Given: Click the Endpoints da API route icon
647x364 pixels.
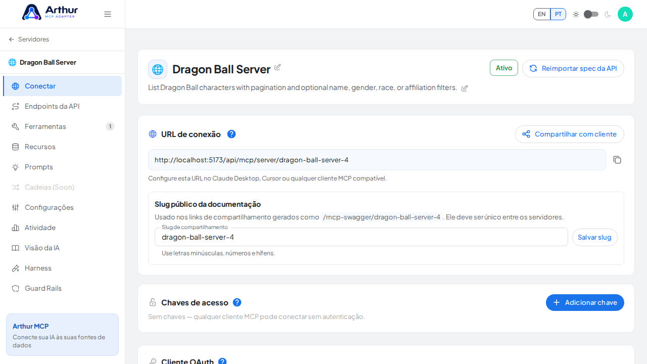Looking at the screenshot, I should pos(16,106).
